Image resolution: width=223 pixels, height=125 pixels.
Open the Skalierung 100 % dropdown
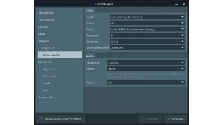click(x=147, y=41)
